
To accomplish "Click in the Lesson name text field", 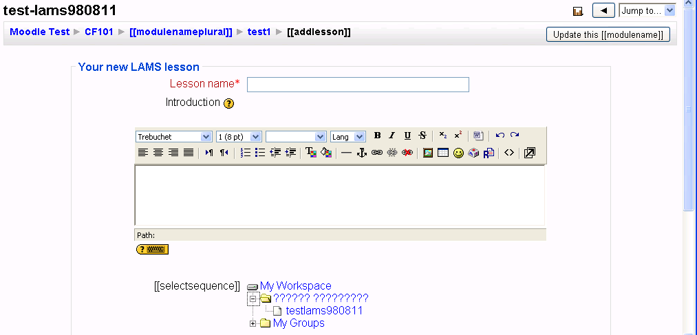I will [x=358, y=85].
